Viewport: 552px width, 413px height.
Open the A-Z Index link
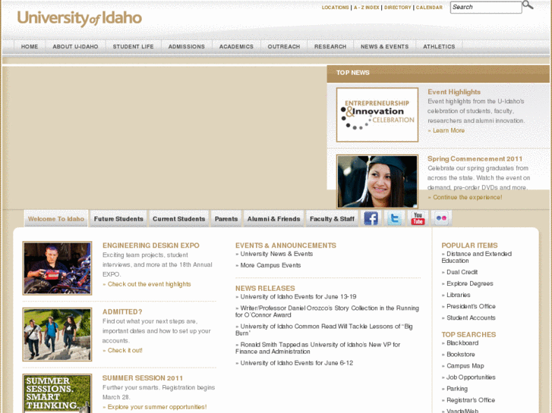pyautogui.click(x=367, y=8)
